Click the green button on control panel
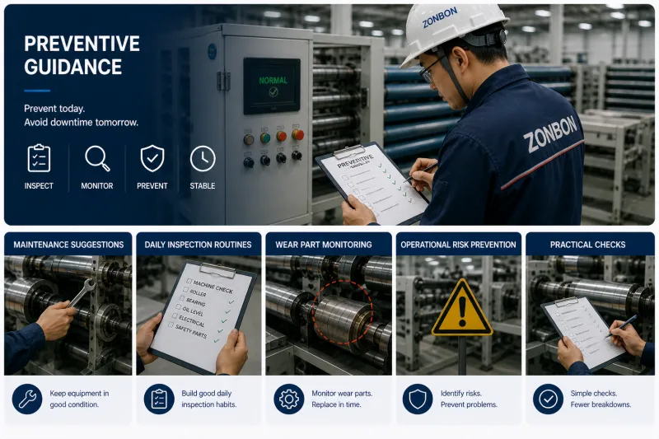 pyautogui.click(x=265, y=138)
